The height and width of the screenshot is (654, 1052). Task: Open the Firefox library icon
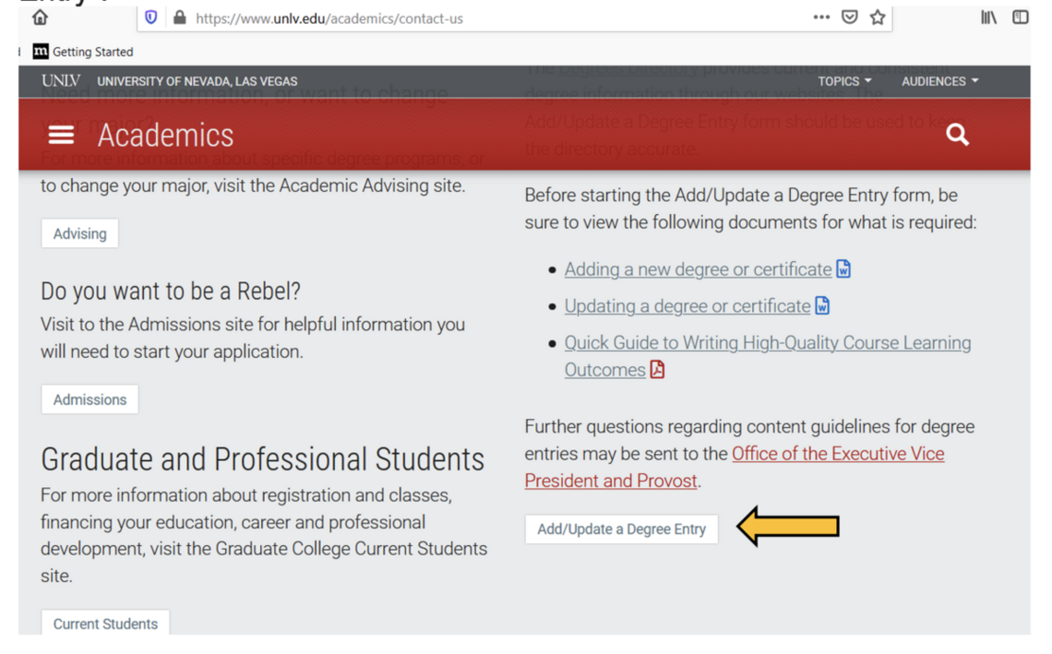pos(990,17)
